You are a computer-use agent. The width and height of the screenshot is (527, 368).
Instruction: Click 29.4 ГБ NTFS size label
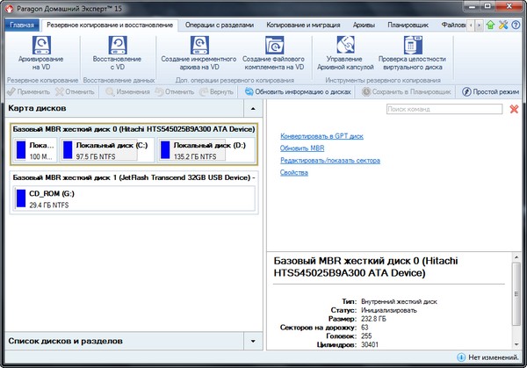[x=48, y=205]
